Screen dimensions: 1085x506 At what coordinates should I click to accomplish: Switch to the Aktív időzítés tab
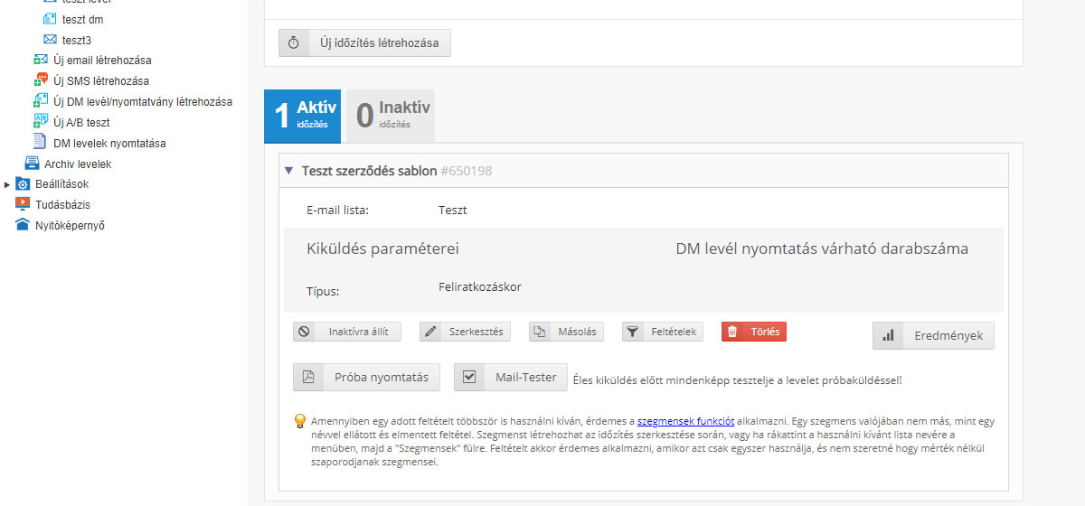(x=302, y=116)
